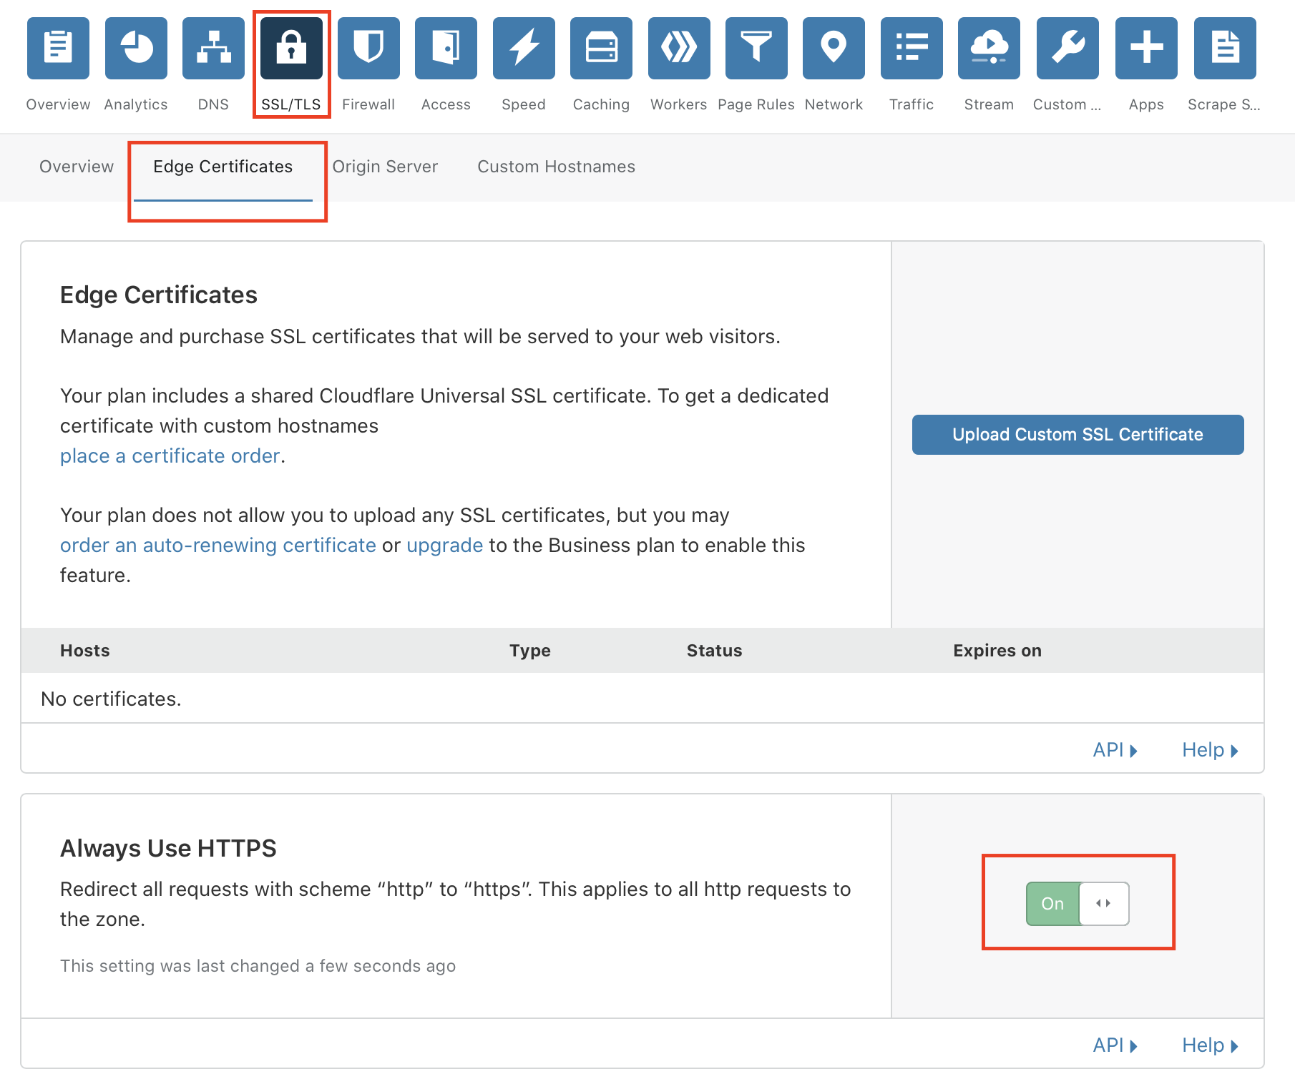1295x1074 pixels.
Task: Click Upload Custom SSL Certificate button
Action: point(1077,435)
